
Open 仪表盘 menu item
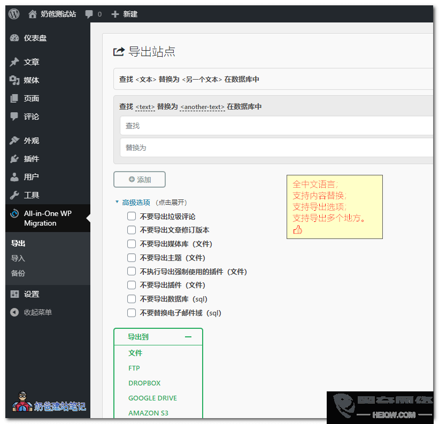pyautogui.click(x=35, y=38)
